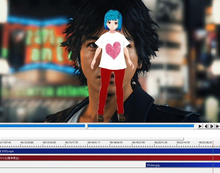220x173 pixels.
Task: Step back one frame
Action: 206,126
